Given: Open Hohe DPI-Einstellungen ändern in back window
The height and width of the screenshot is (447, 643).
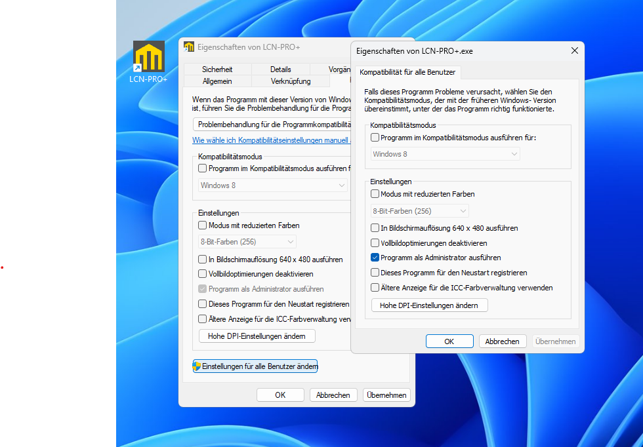Looking at the screenshot, I should (257, 336).
